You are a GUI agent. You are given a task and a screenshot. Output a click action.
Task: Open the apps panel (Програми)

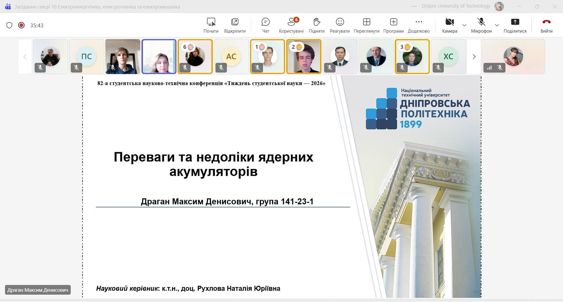393,25
